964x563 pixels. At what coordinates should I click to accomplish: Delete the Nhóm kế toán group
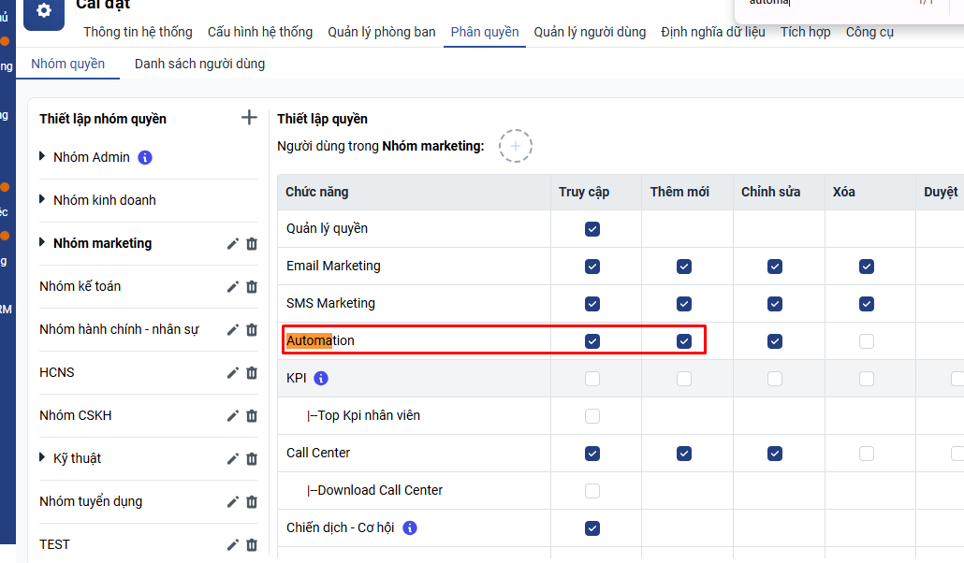(x=252, y=287)
